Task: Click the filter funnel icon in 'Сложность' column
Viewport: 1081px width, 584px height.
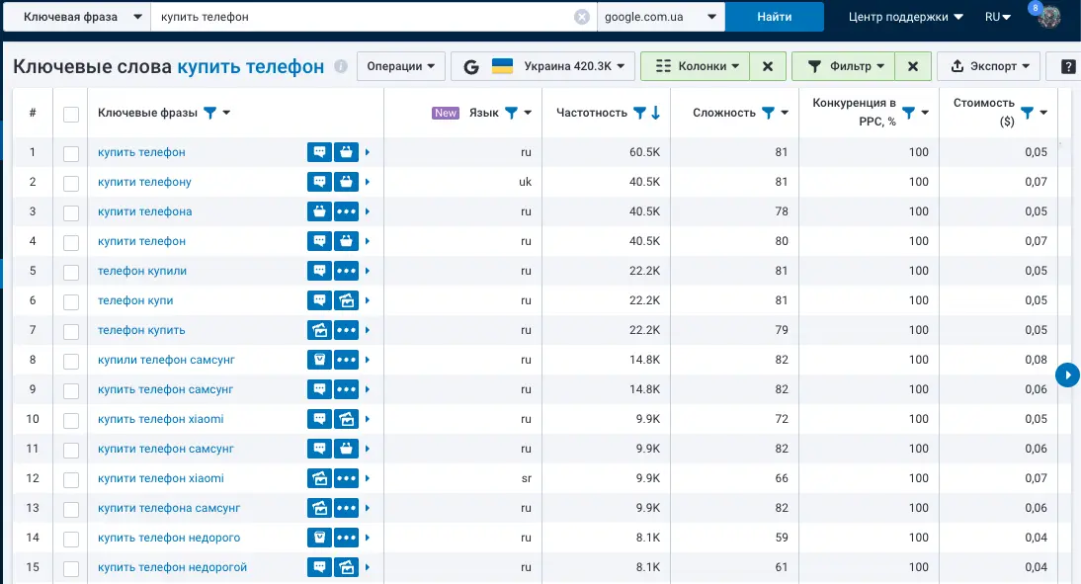Action: 768,113
